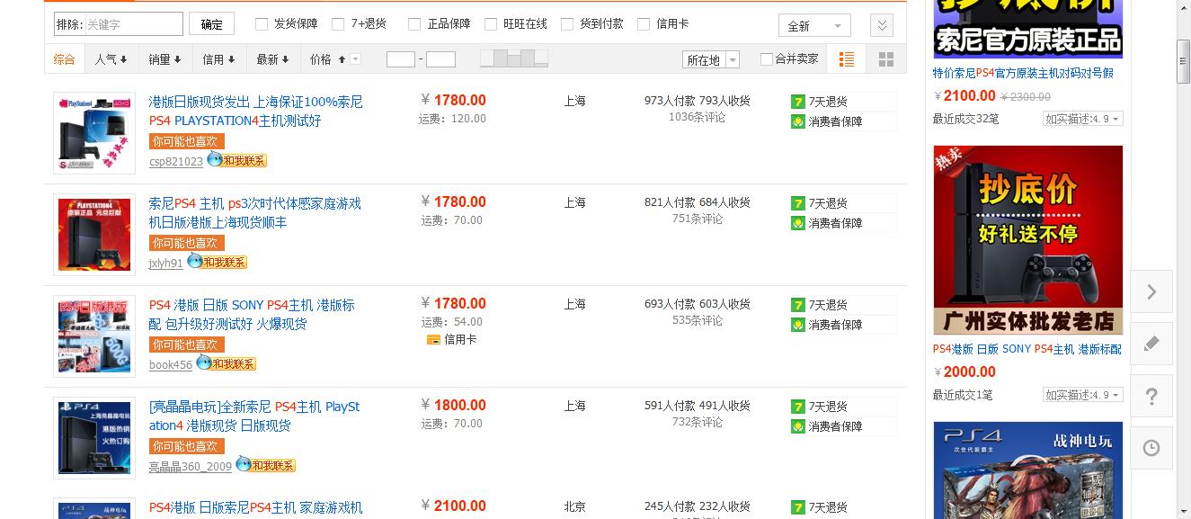
Task: Click Wangwang contact icon for seller jxlyh91
Action: [x=217, y=262]
